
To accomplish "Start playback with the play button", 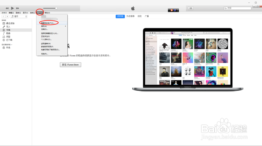I will click(12, 8).
